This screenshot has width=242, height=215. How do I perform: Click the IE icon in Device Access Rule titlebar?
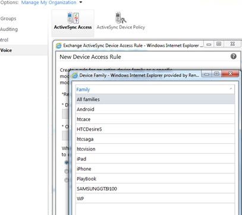58,46
